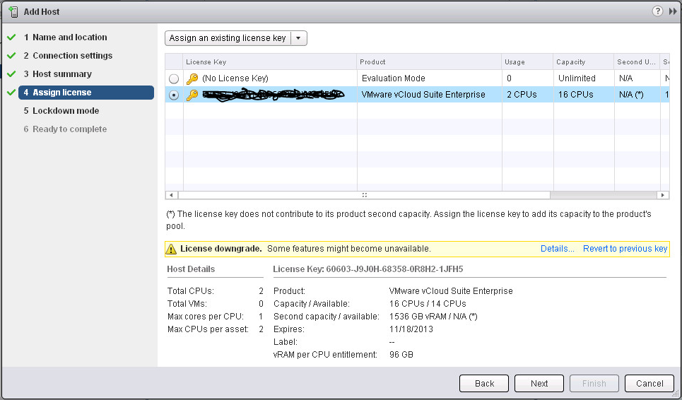This screenshot has height=400, width=682.
Task: Sort by the Product column header
Action: coord(429,62)
